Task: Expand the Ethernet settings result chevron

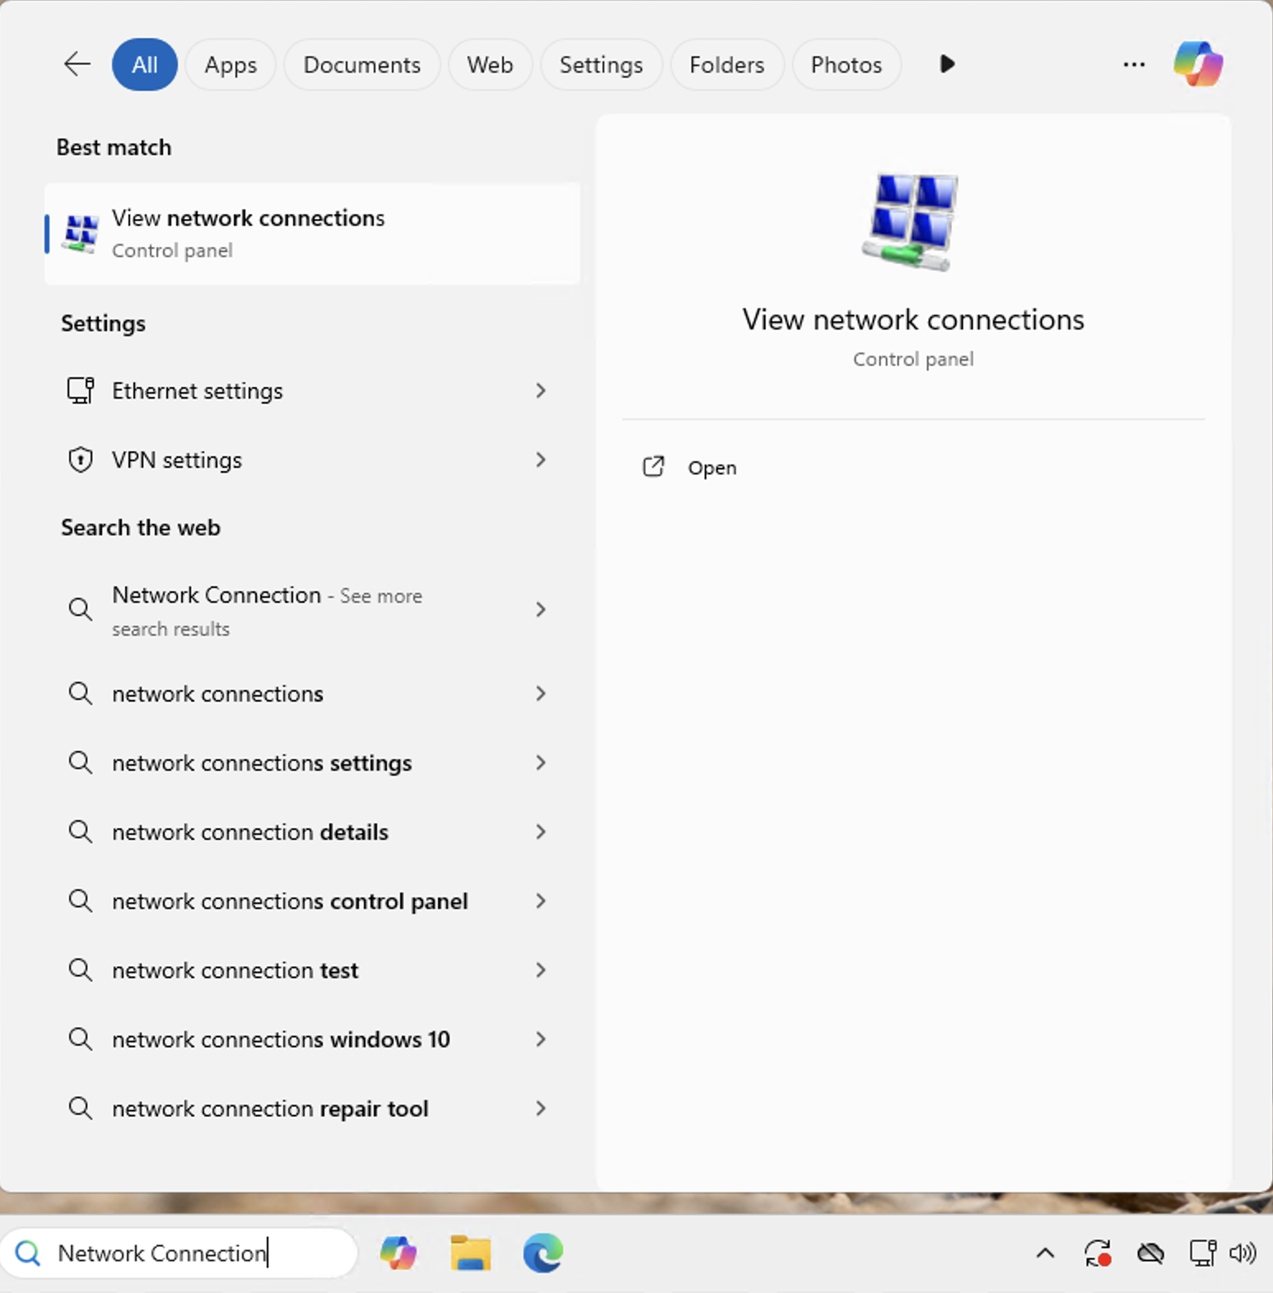Action: tap(540, 390)
